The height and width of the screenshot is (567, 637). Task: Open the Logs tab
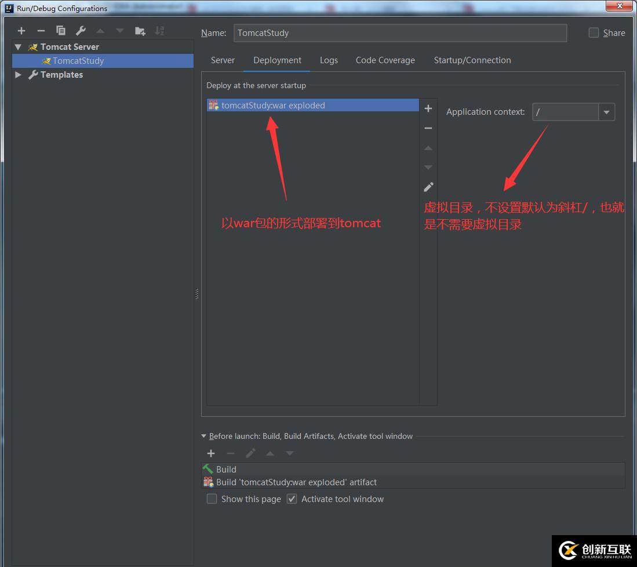click(329, 60)
